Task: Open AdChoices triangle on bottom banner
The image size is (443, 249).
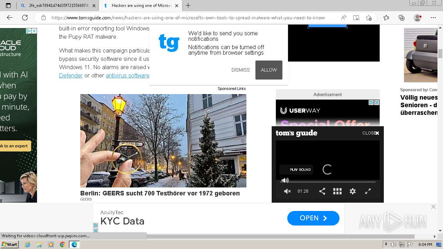Action: [x=96, y=225]
